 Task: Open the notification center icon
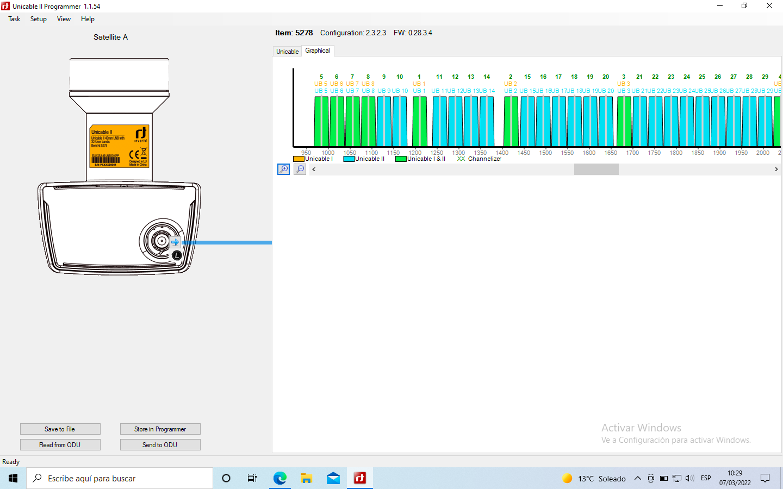765,478
